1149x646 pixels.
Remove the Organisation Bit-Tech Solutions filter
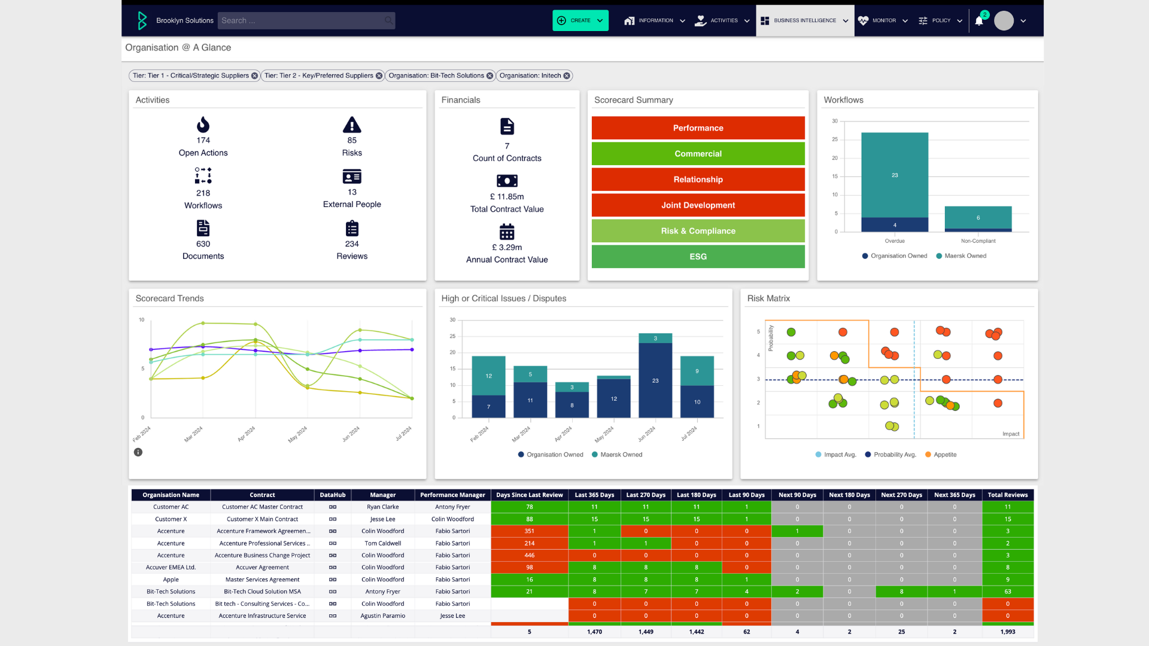pyautogui.click(x=490, y=76)
